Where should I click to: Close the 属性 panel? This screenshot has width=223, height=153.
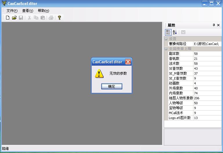point(218,25)
